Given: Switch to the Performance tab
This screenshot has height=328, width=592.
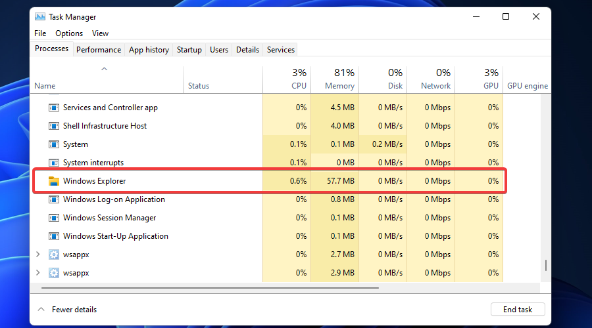Looking at the screenshot, I should (x=99, y=50).
